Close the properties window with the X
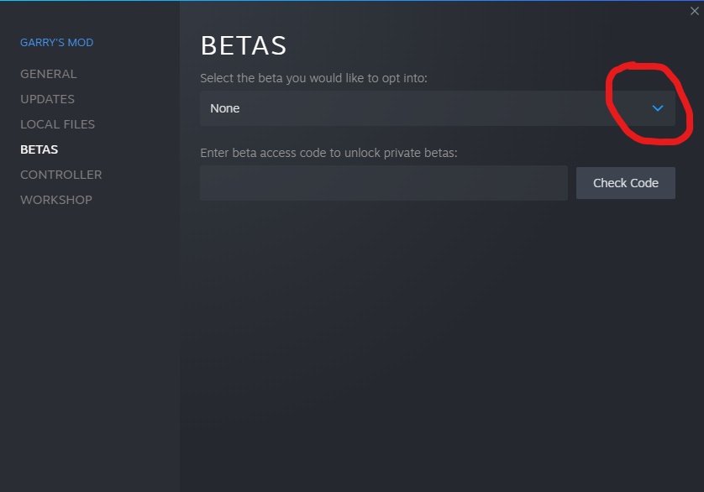 (694, 11)
